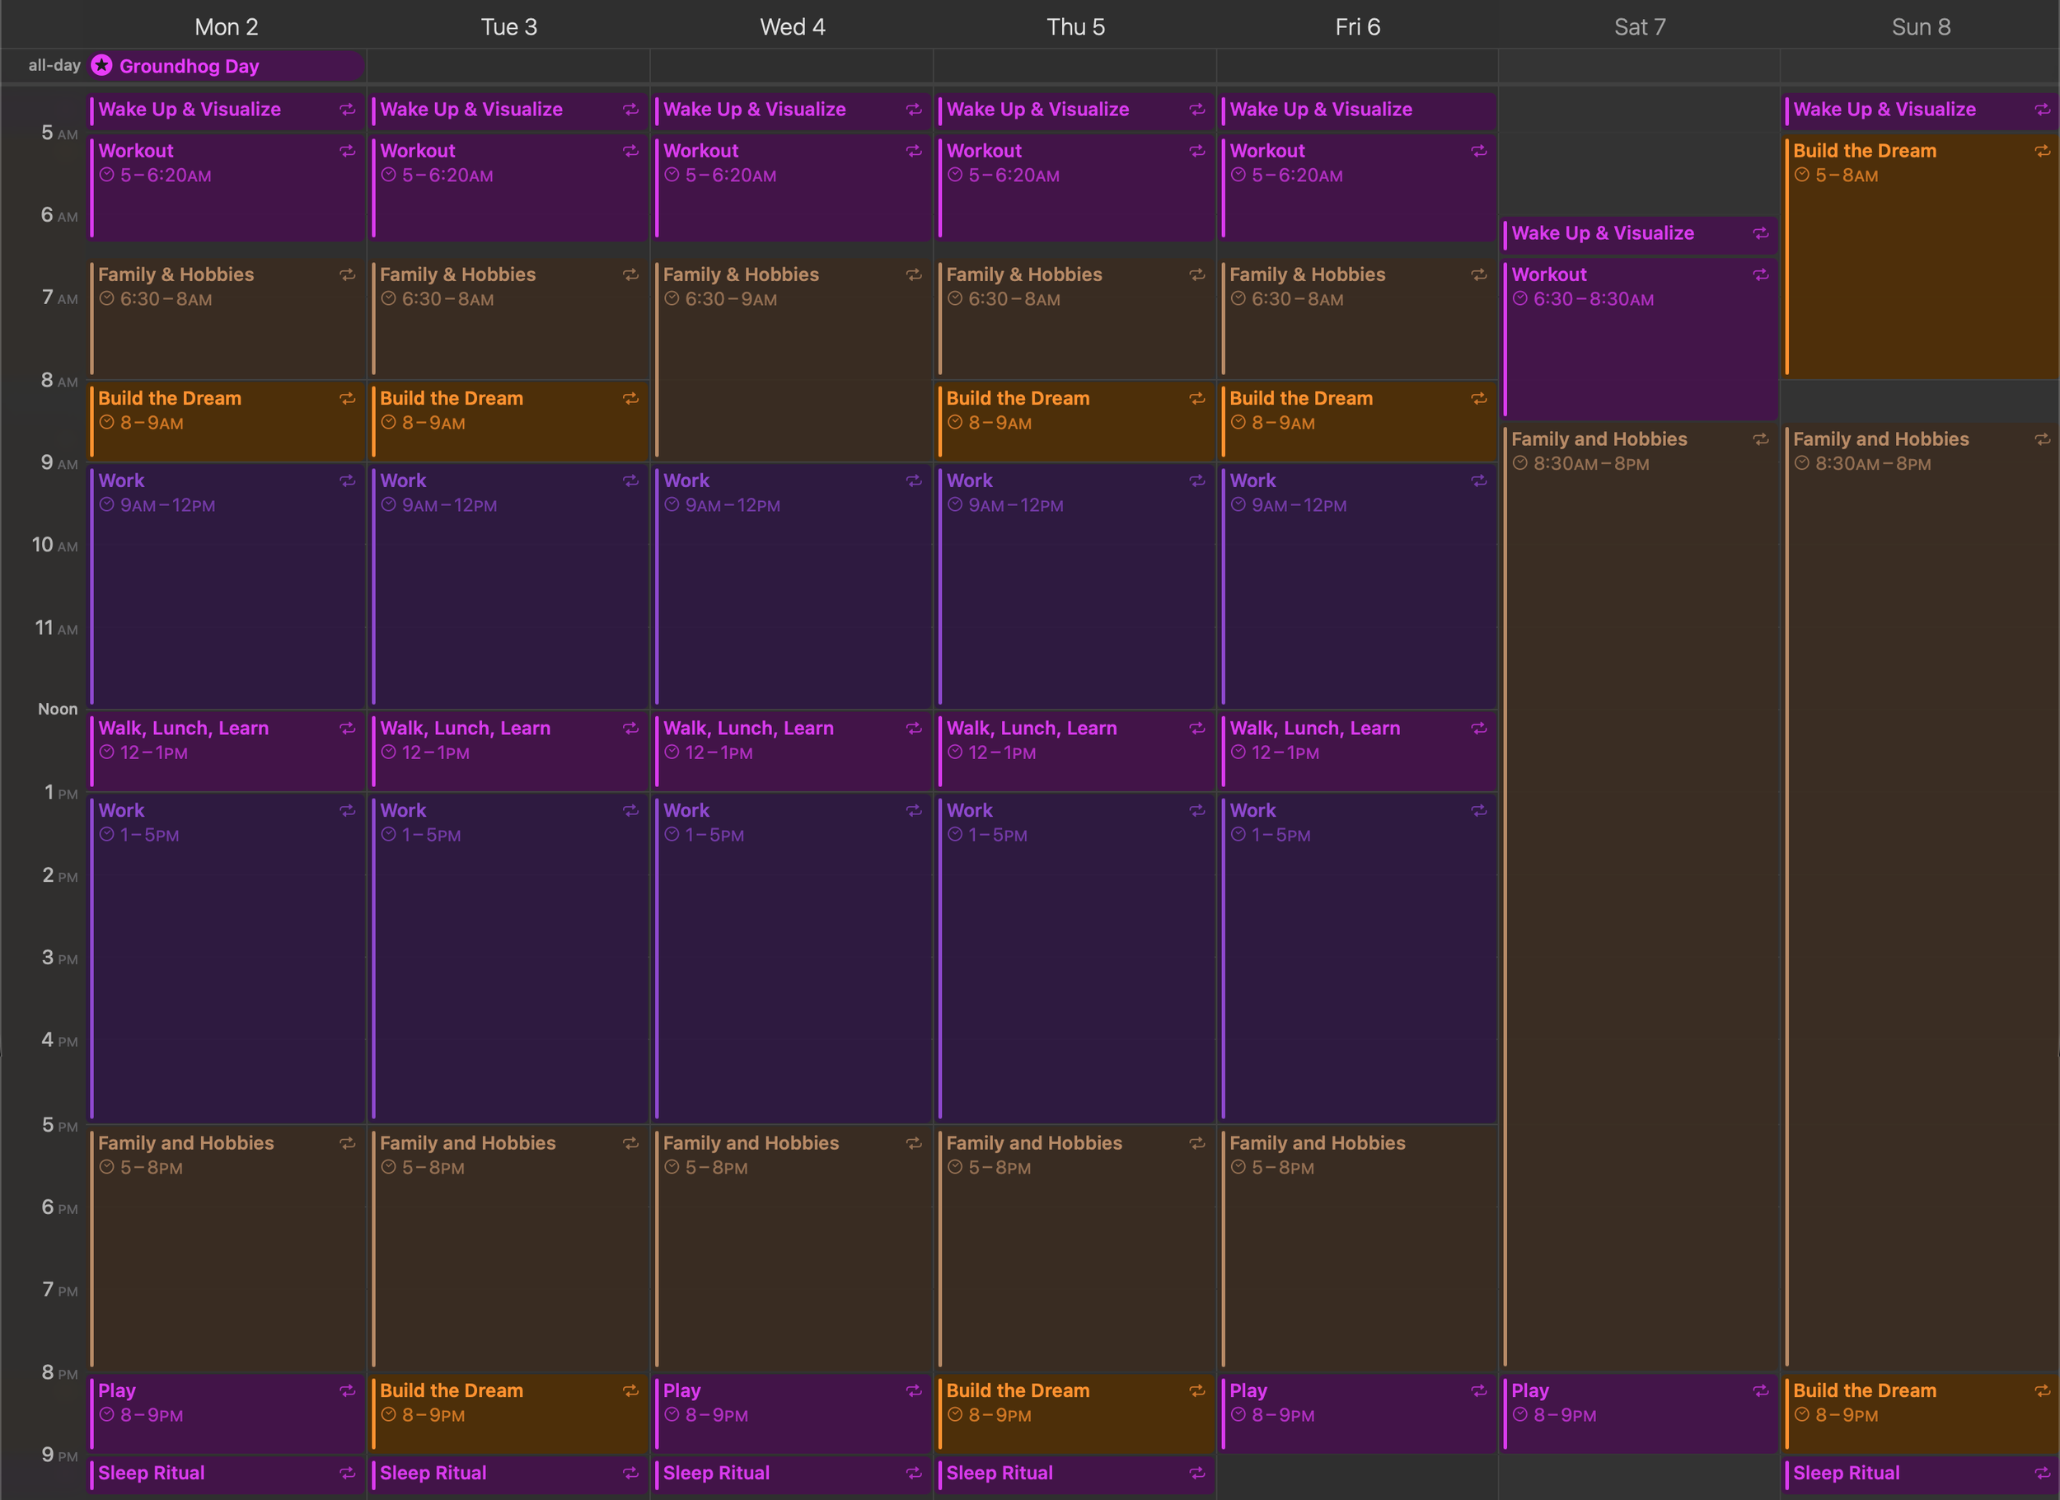Click the Noon time label
The image size is (2060, 1500).
57,710
